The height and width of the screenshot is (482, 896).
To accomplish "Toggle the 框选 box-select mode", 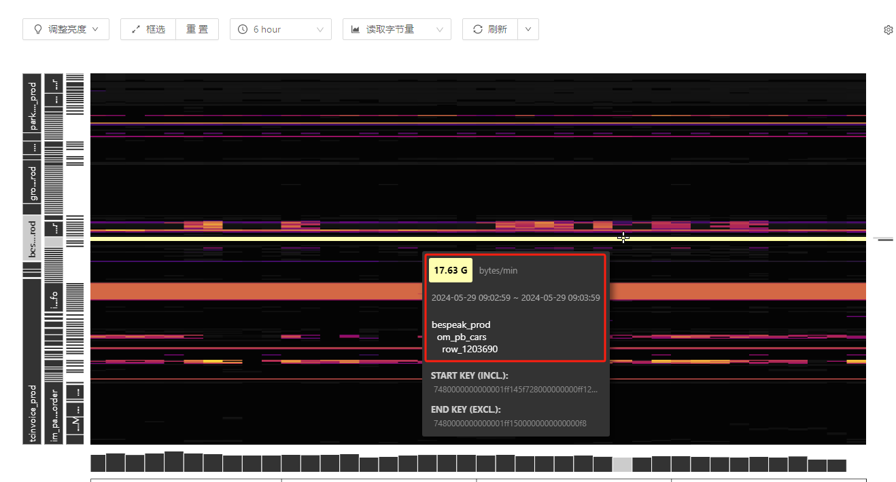I will click(x=148, y=29).
